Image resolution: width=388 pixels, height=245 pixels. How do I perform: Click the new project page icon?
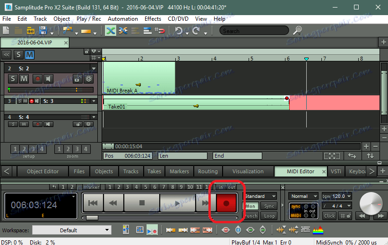6,31
